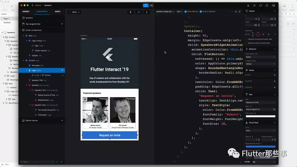Add a Disabled state
This screenshot has width=297, height=167.
click(x=275, y=87)
